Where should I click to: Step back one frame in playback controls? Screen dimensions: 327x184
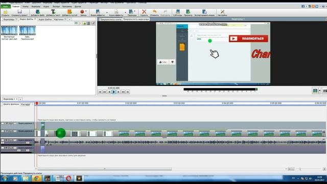tap(109, 92)
